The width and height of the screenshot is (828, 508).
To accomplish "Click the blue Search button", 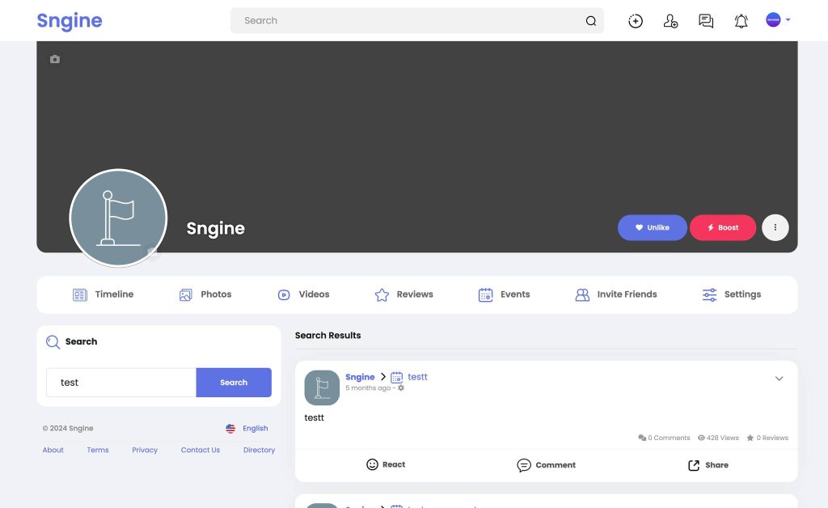I will point(234,383).
